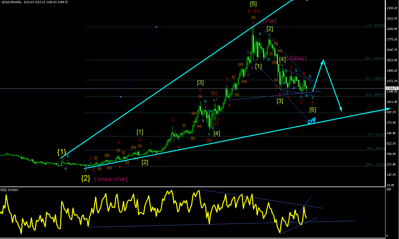
Task: Click the blue stylized A signature icon
Action: point(312,120)
